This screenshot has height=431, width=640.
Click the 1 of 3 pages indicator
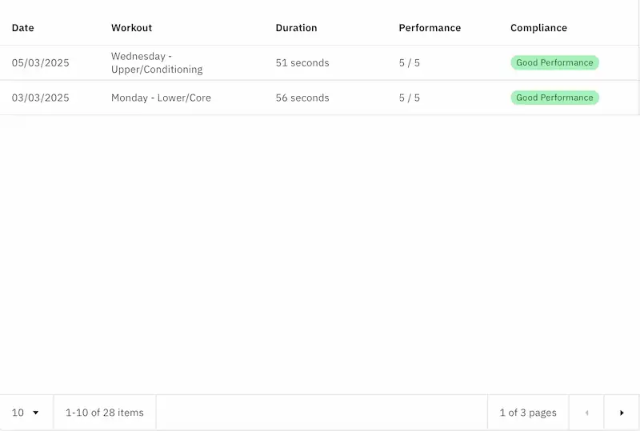(x=528, y=413)
